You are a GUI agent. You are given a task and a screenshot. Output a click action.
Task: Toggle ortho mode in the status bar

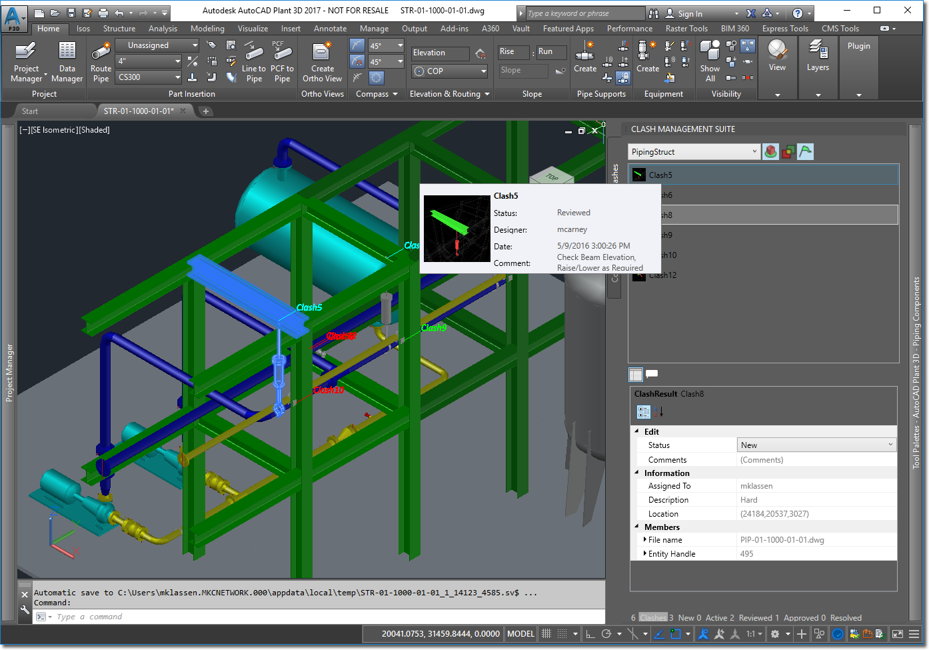pos(590,634)
